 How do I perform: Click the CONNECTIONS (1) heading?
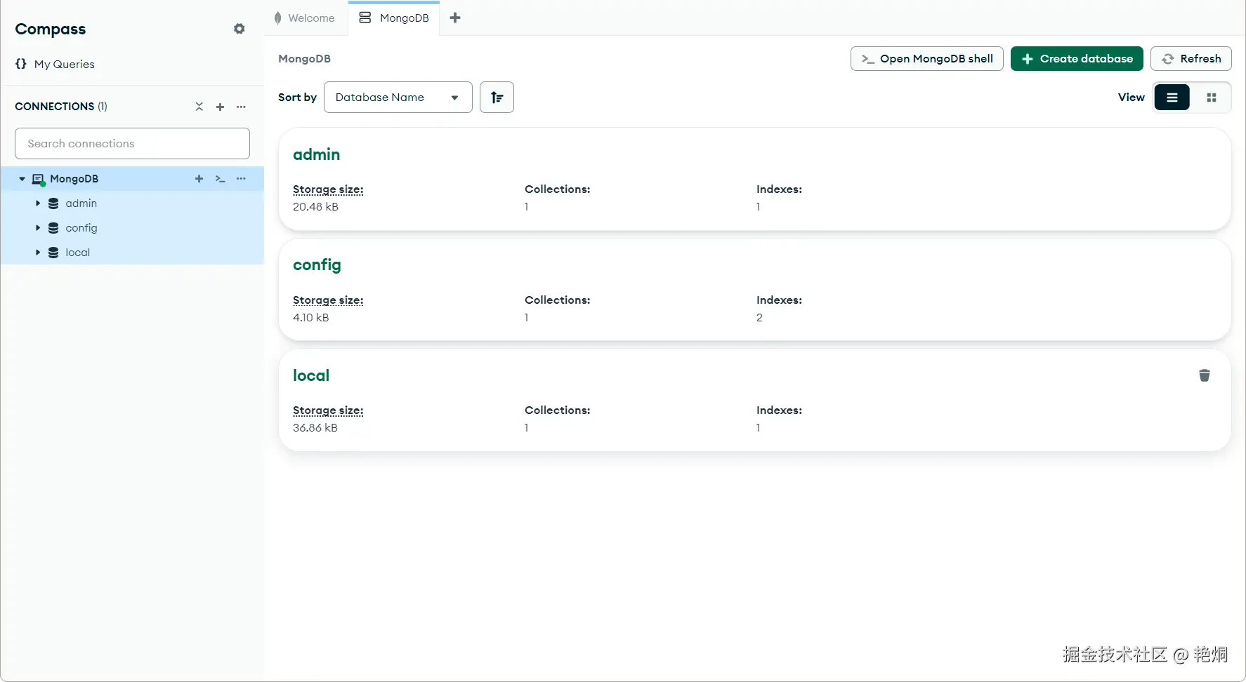coord(61,107)
